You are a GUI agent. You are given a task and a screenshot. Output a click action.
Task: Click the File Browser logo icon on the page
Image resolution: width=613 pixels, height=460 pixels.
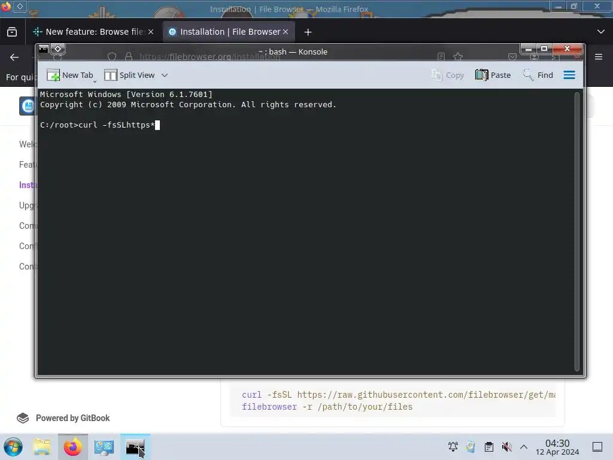click(26, 106)
